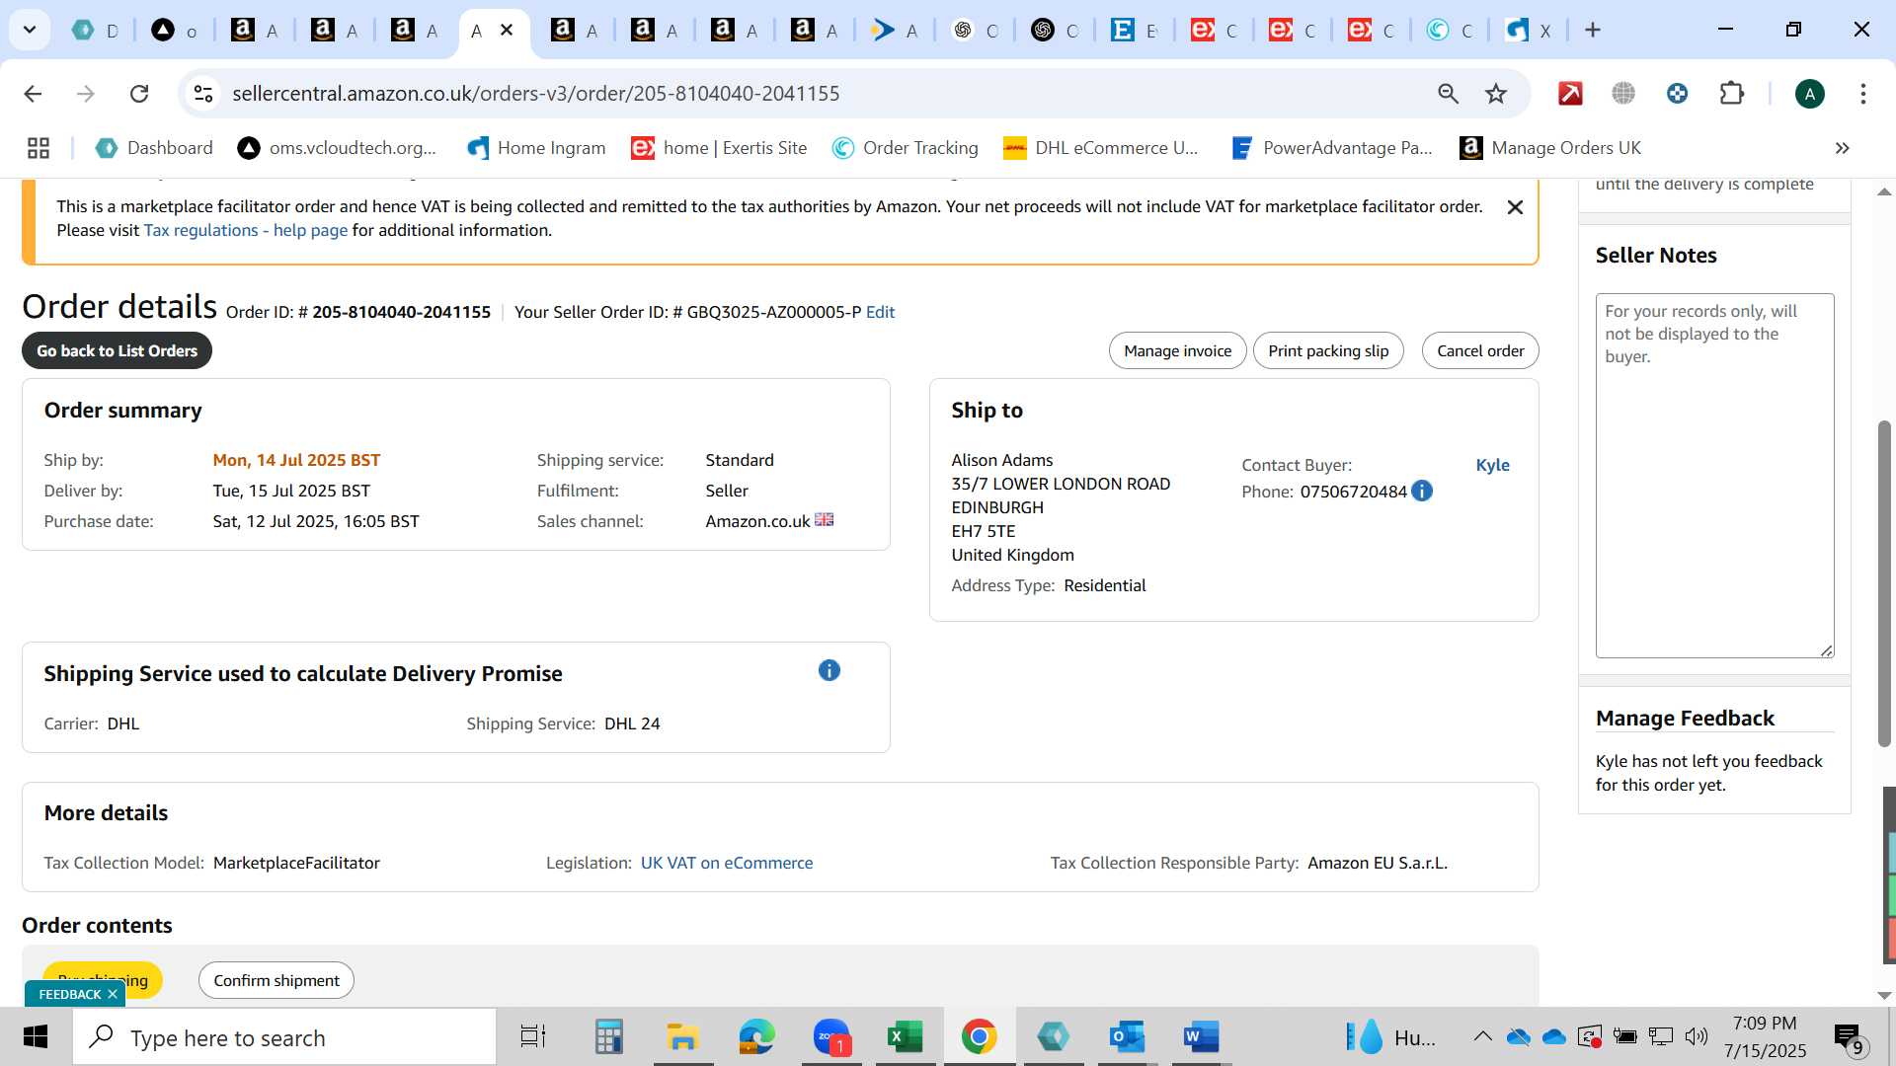The height and width of the screenshot is (1066, 1896).
Task: Click Print packing slip button
Action: pyautogui.click(x=1328, y=350)
